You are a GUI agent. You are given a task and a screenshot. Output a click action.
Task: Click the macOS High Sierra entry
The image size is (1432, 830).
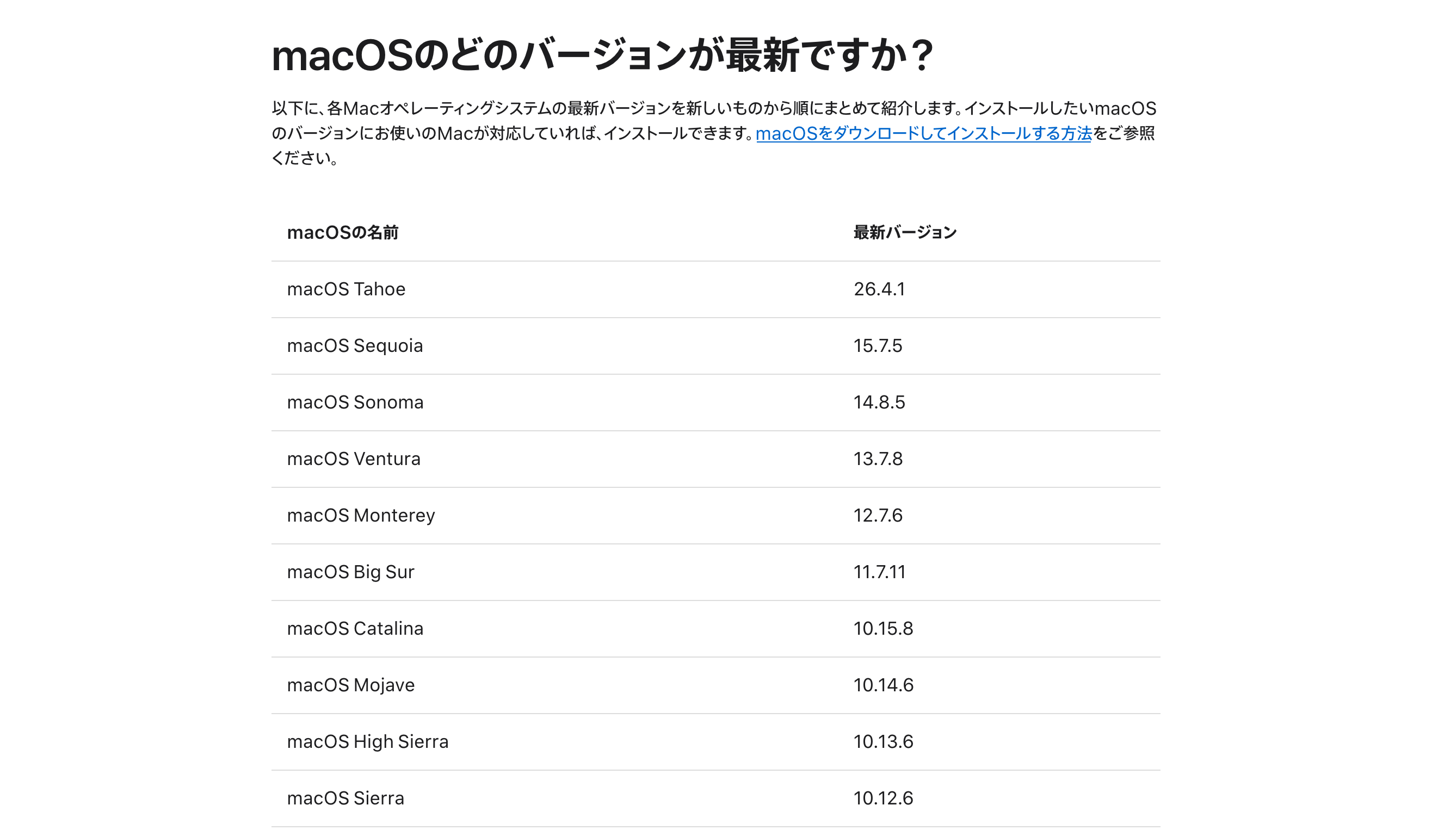pyautogui.click(x=368, y=742)
